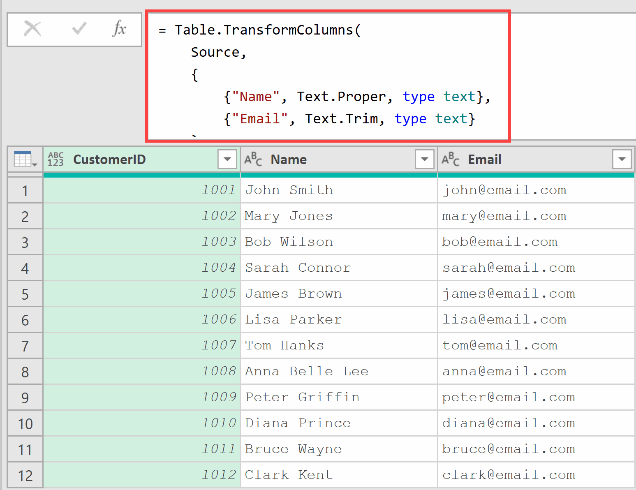Click the 123 data type icon on CustomerID
This screenshot has width=636, height=490.
click(x=56, y=159)
